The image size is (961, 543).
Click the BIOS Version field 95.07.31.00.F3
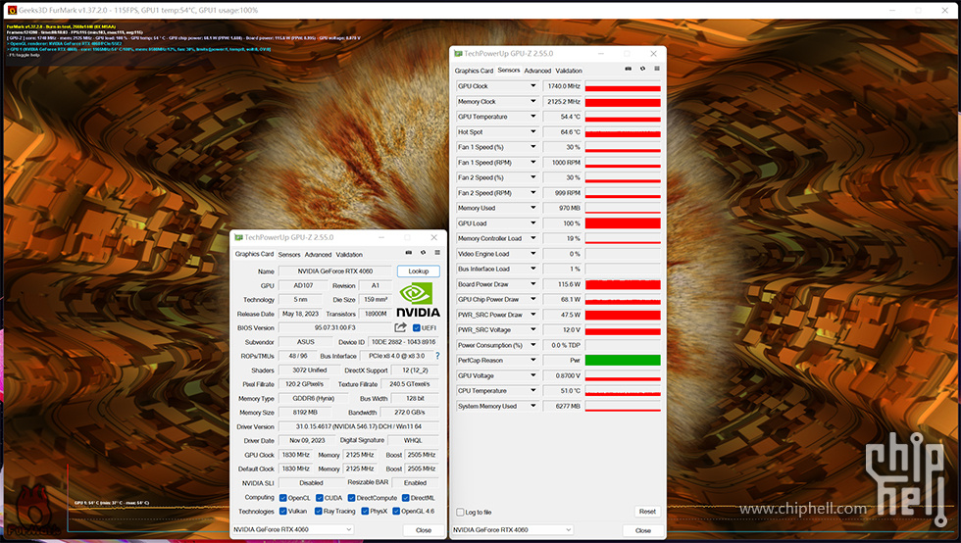(335, 328)
